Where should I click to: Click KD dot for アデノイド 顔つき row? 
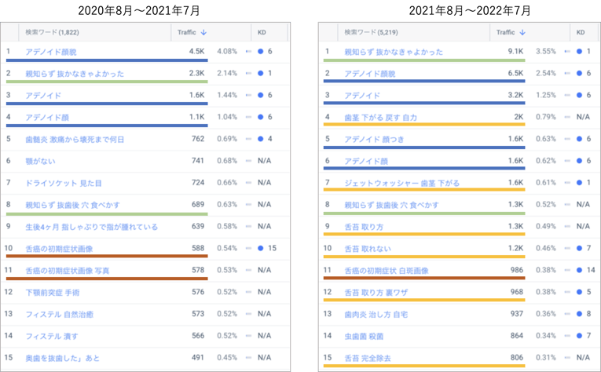(x=580, y=139)
